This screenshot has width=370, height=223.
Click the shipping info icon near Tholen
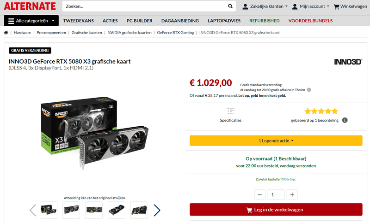click(x=309, y=90)
